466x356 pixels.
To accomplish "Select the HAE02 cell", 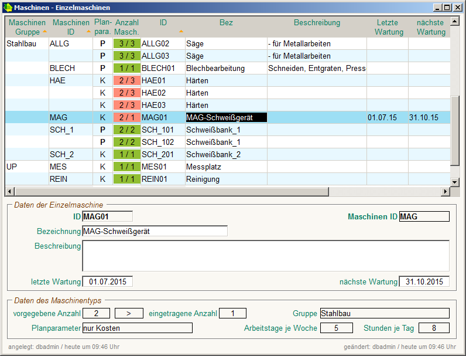I will [x=163, y=93].
